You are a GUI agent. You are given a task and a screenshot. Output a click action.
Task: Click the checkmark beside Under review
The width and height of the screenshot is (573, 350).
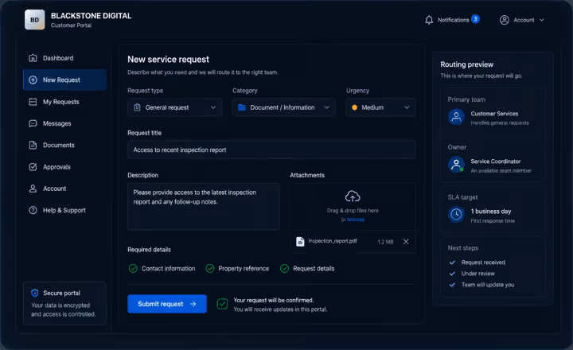pyautogui.click(x=452, y=274)
